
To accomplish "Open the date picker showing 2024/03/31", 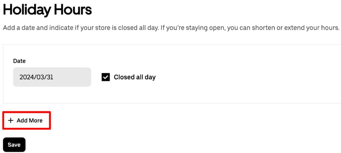I will (x=52, y=77).
